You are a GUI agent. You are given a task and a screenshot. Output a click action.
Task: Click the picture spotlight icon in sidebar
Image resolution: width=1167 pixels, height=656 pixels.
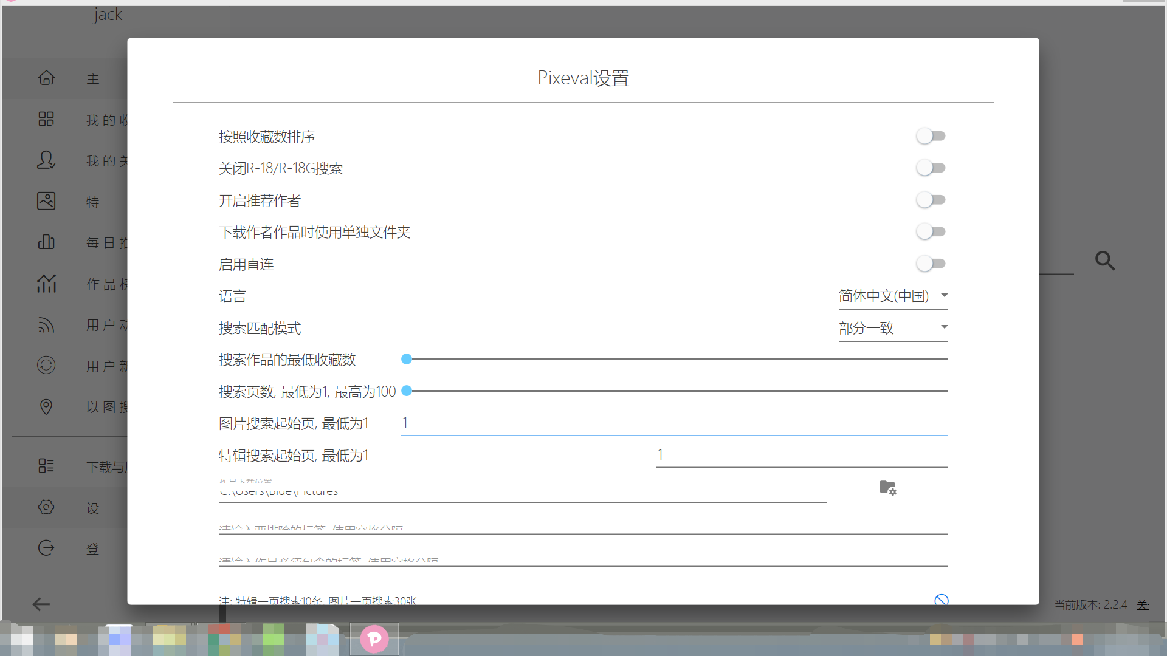(x=46, y=201)
